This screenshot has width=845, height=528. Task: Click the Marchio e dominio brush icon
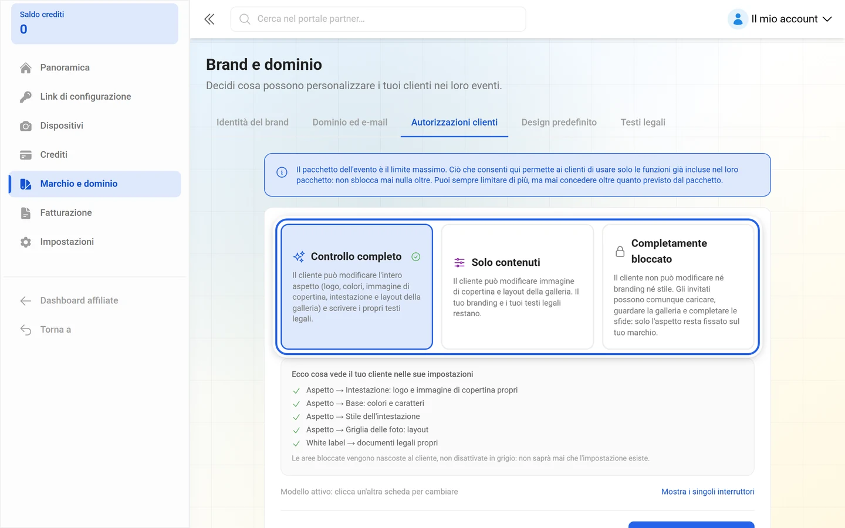[26, 184]
